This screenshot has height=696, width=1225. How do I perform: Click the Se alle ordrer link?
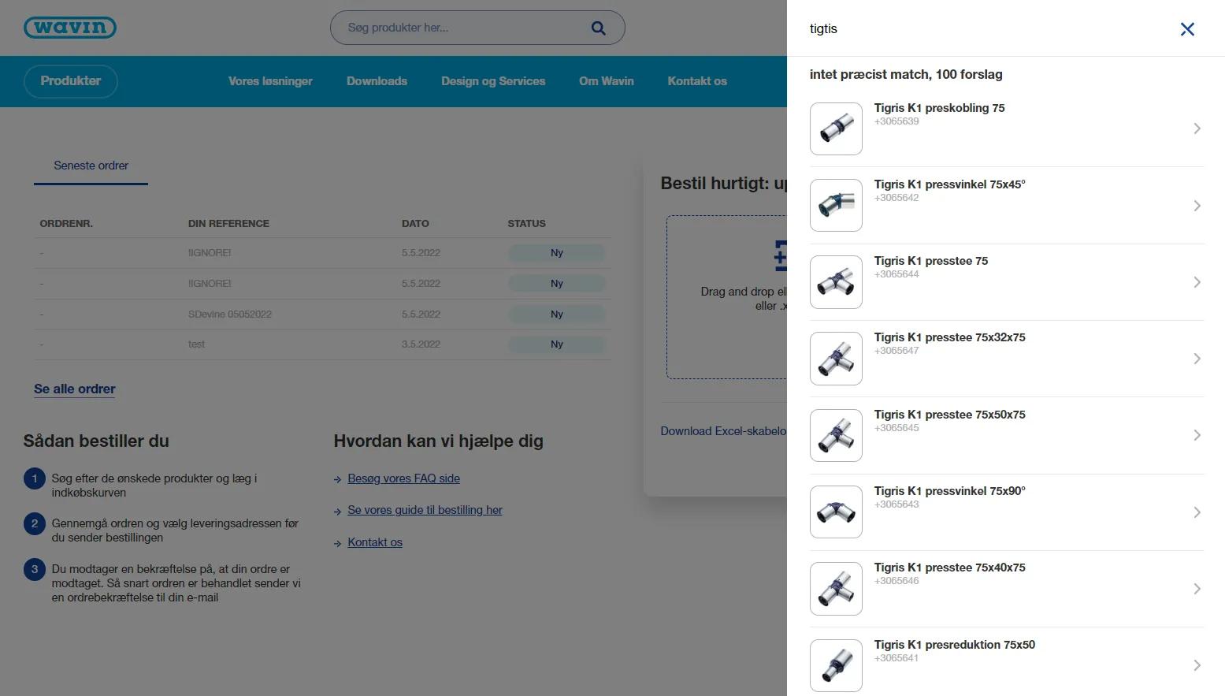(x=75, y=389)
